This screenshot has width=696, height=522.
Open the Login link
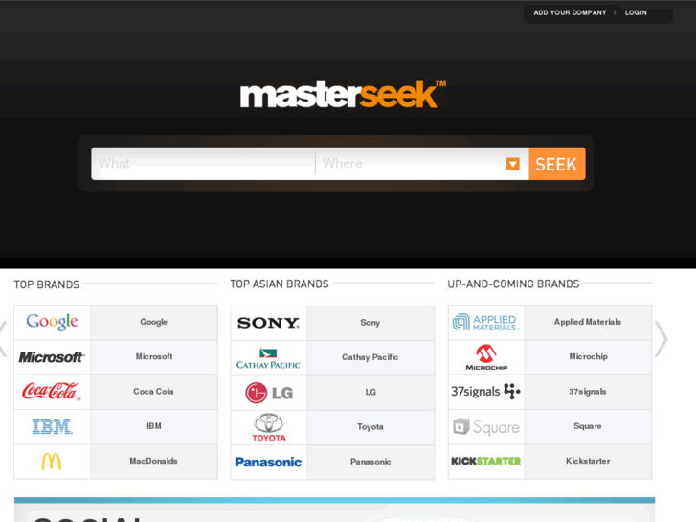636,12
